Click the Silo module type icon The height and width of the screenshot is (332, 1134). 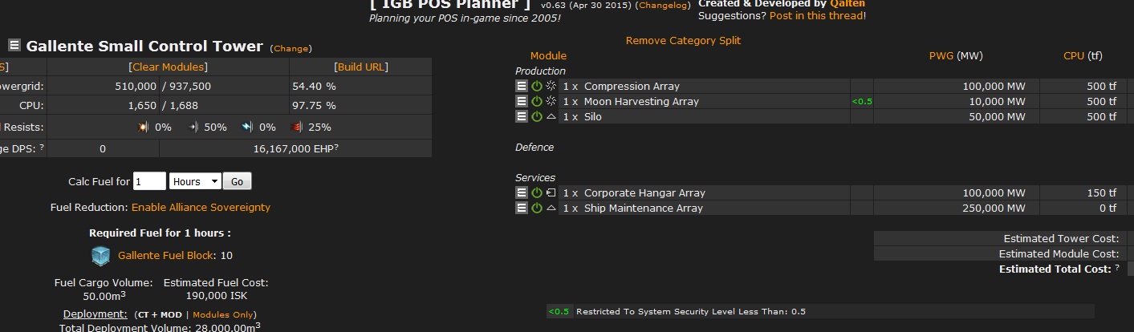[551, 116]
